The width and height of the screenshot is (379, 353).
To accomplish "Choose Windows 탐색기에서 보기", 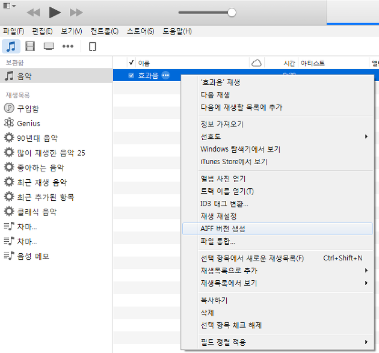I will (277, 149).
